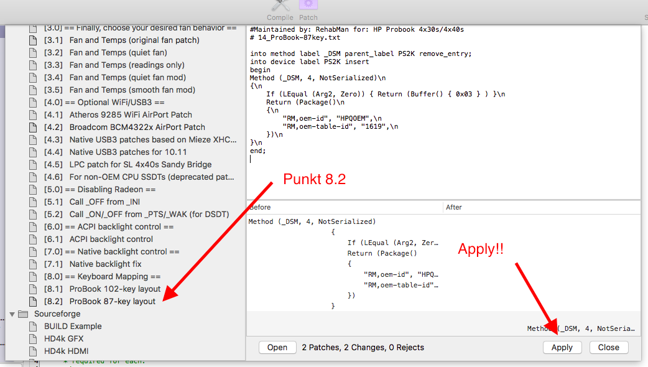648x367 pixels.
Task: Click file icon for [3.4] quiet fan mod
Action: tap(33, 78)
